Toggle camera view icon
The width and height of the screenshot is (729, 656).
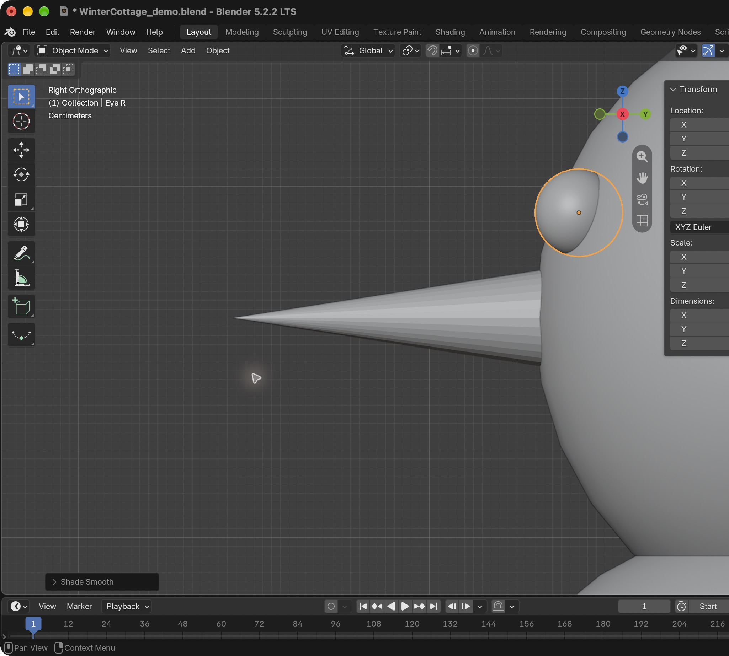click(x=642, y=199)
